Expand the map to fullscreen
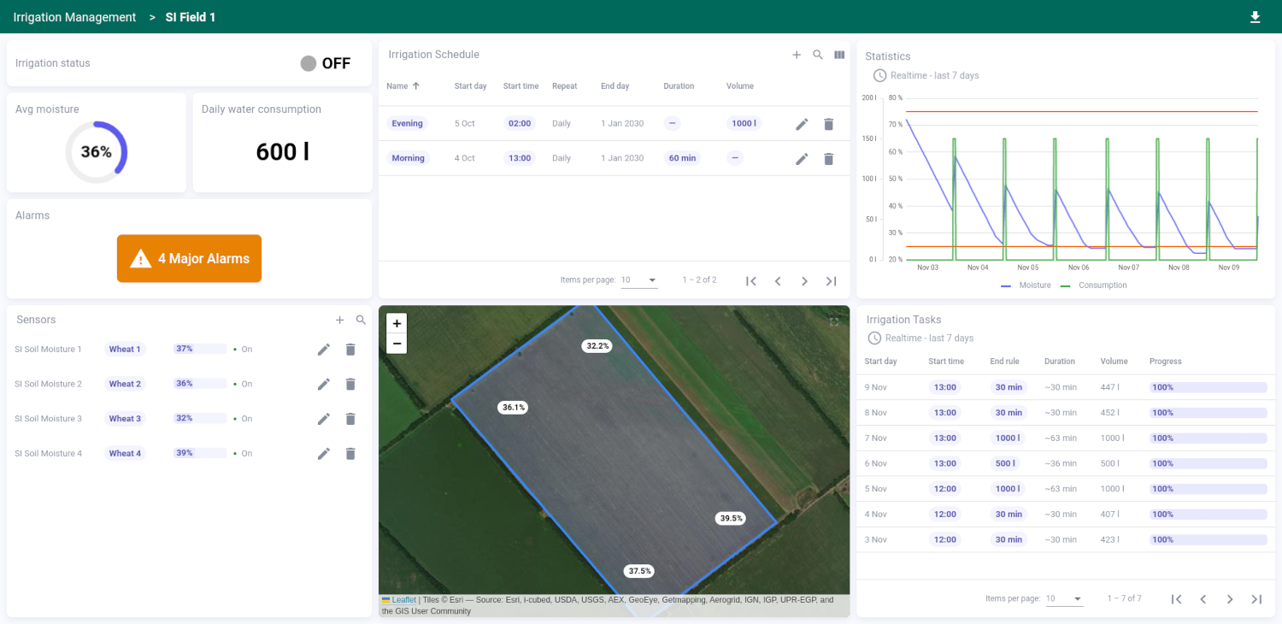Viewport: 1282px width, 624px height. [834, 322]
